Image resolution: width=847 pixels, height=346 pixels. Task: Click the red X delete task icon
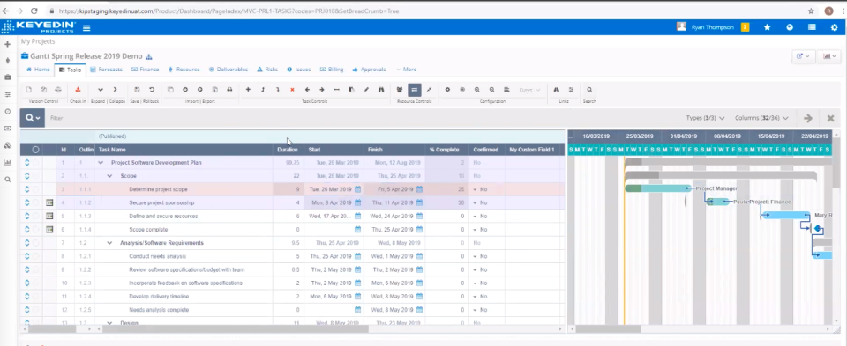(292, 90)
